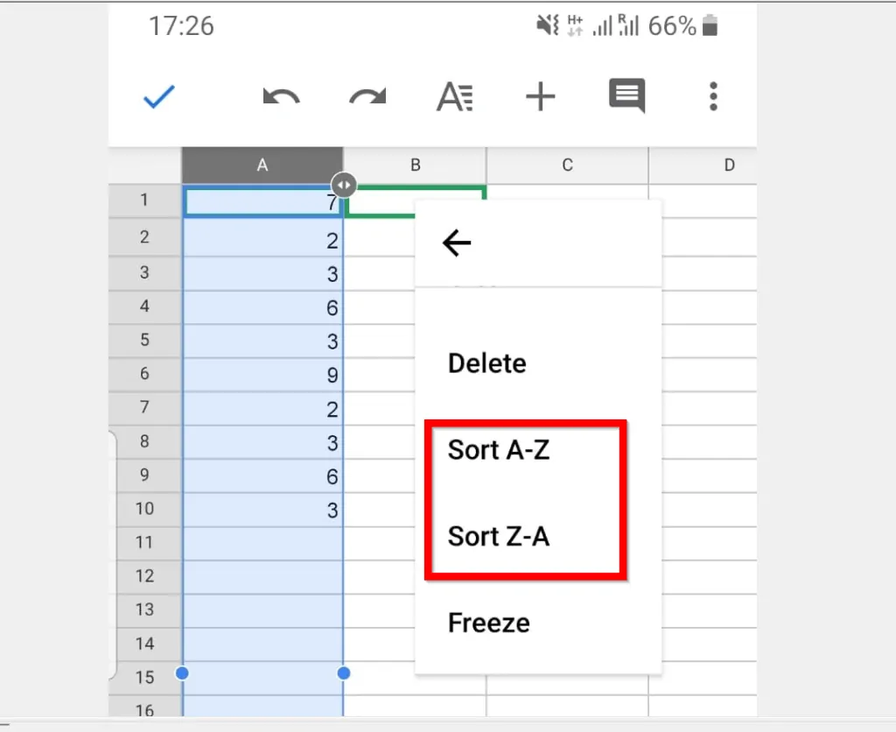
Task: Confirm edits with the blue checkmark
Action: tap(157, 97)
